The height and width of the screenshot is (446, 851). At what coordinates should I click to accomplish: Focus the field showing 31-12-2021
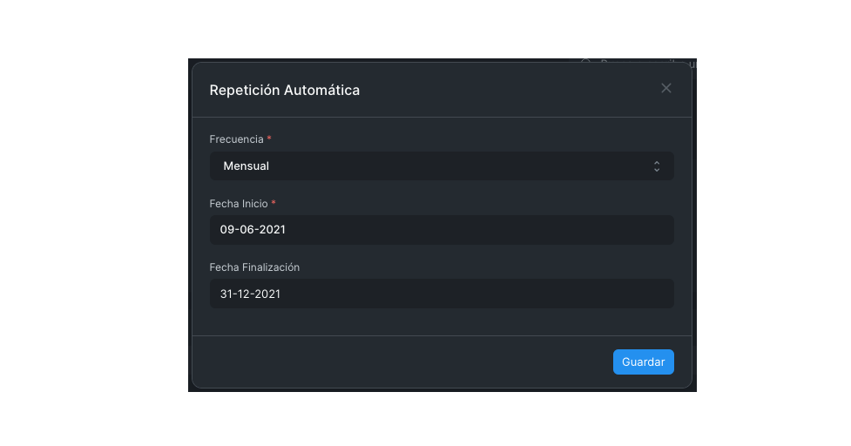click(x=441, y=294)
